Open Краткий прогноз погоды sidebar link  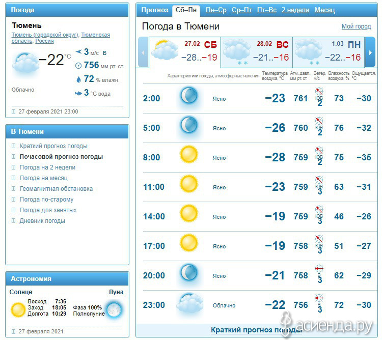[x=53, y=146]
